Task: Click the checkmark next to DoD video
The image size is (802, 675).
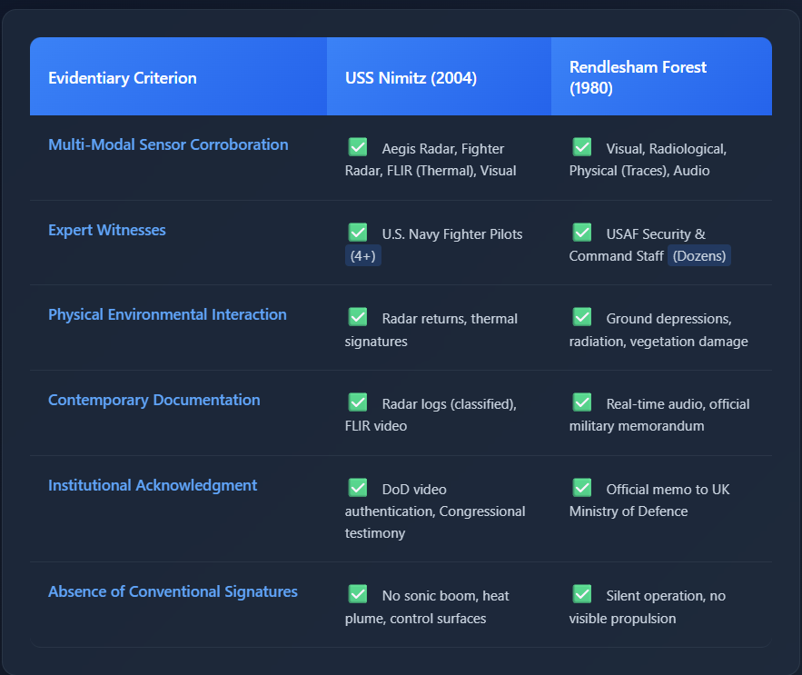Action: [358, 488]
